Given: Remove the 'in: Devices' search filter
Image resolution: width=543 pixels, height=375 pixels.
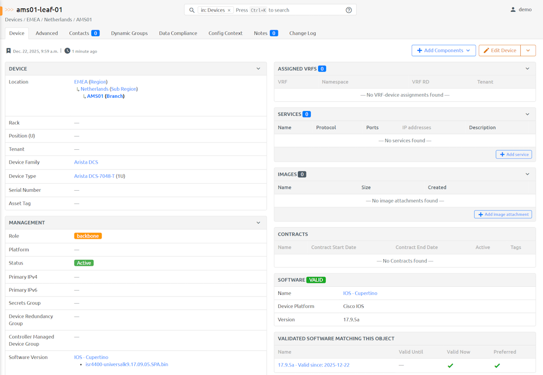Looking at the screenshot, I should coord(229,10).
